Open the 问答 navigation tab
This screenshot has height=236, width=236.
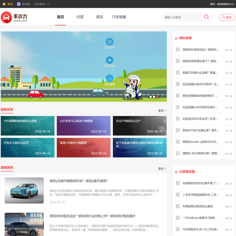click(x=80, y=17)
